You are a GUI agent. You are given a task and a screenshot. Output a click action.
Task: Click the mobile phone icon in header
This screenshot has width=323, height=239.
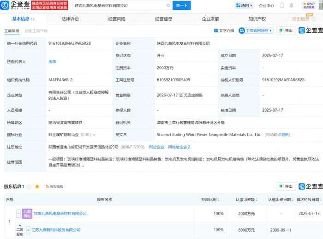coord(282,6)
